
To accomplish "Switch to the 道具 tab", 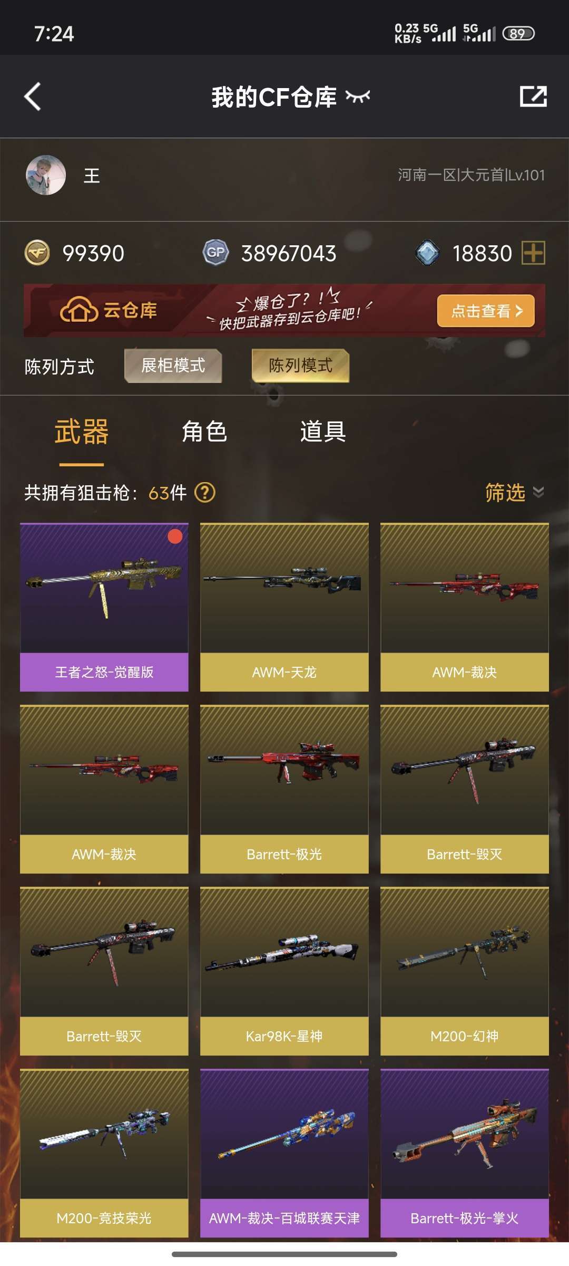I will [x=323, y=431].
